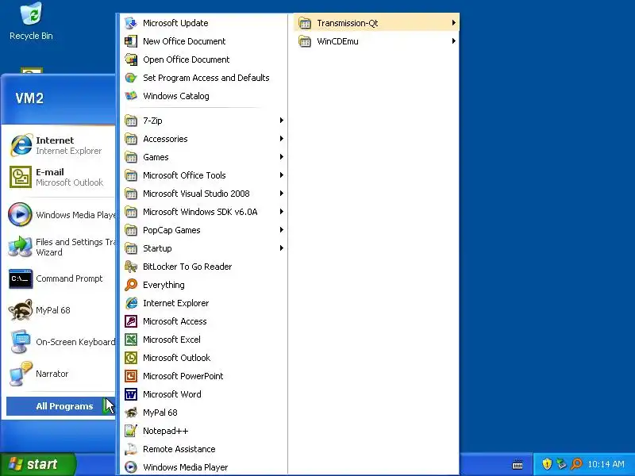The width and height of the screenshot is (635, 476).
Task: Launch Microsoft PowerPoint via its icon
Action: tap(131, 376)
